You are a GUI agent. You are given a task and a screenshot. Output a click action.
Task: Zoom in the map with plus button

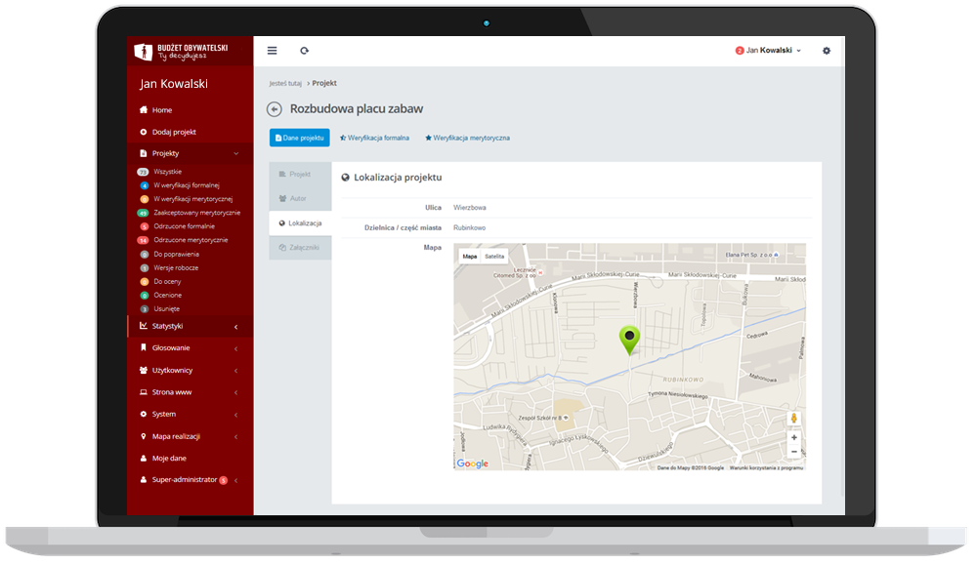(793, 437)
